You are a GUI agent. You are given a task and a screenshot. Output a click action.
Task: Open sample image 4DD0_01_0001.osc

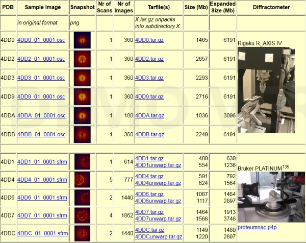pyautogui.click(x=41, y=40)
